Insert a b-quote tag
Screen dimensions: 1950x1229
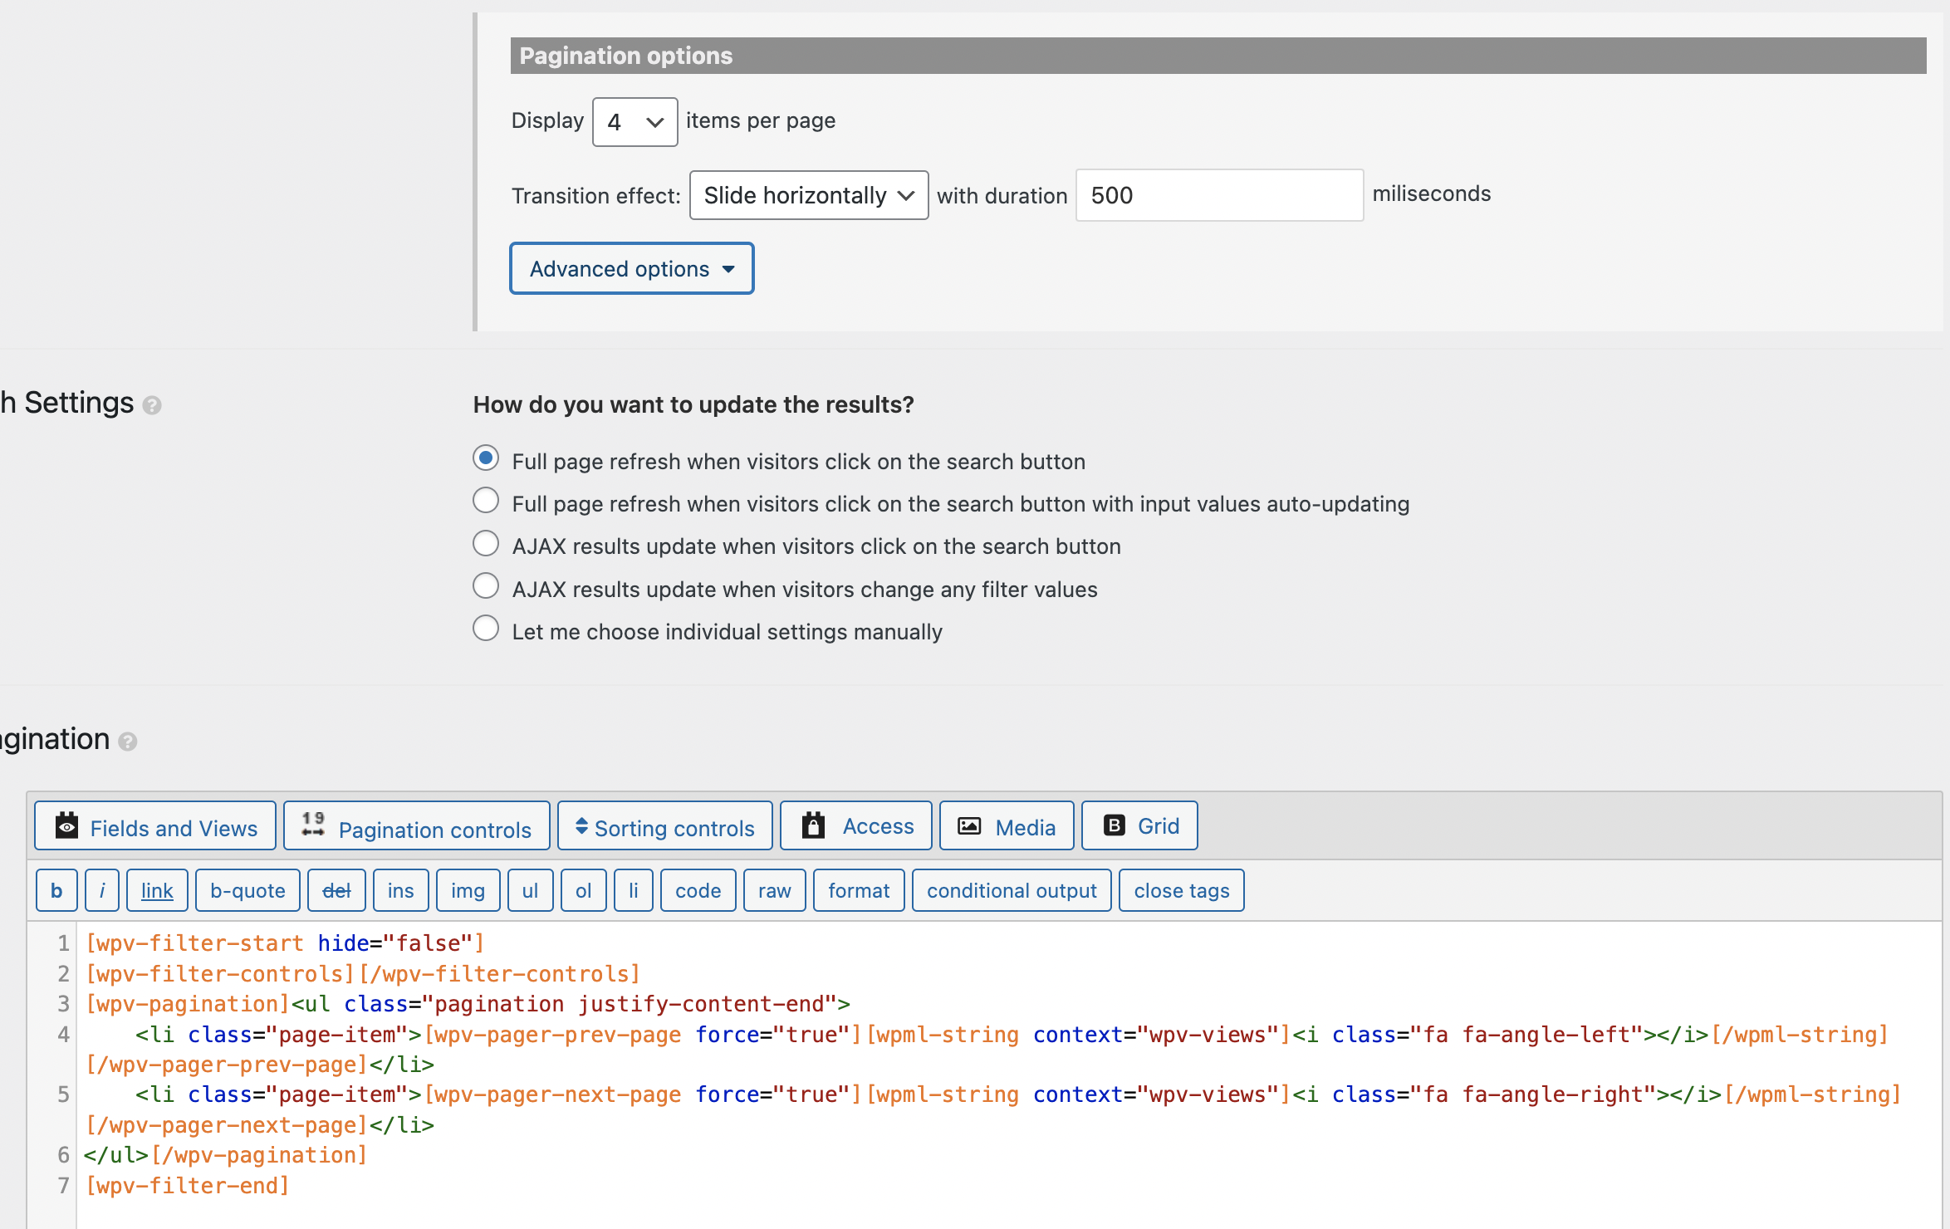(x=247, y=890)
